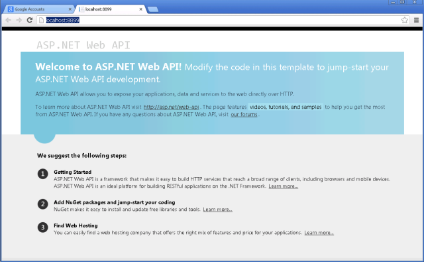
Task: Click the page icon in the address bar
Action: (x=41, y=21)
